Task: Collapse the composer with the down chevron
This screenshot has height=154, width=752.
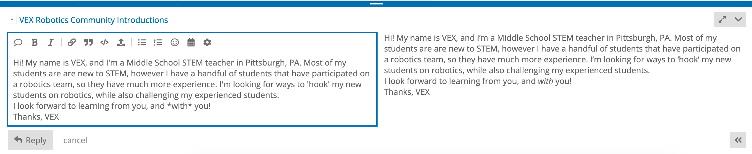Action: [738, 19]
